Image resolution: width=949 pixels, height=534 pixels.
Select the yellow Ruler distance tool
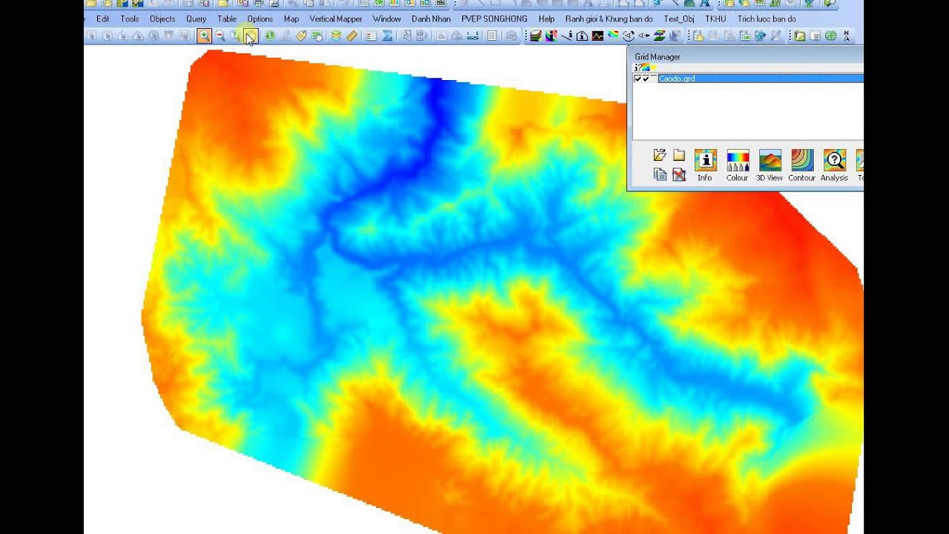351,36
